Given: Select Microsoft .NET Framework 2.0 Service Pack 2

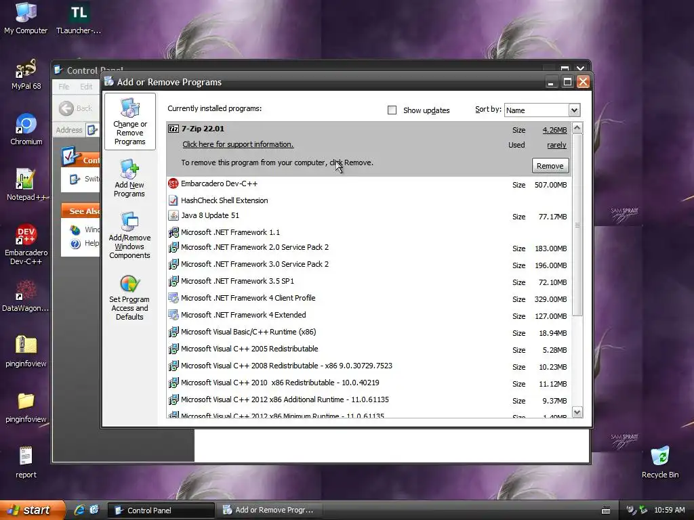Looking at the screenshot, I should click(x=369, y=248).
